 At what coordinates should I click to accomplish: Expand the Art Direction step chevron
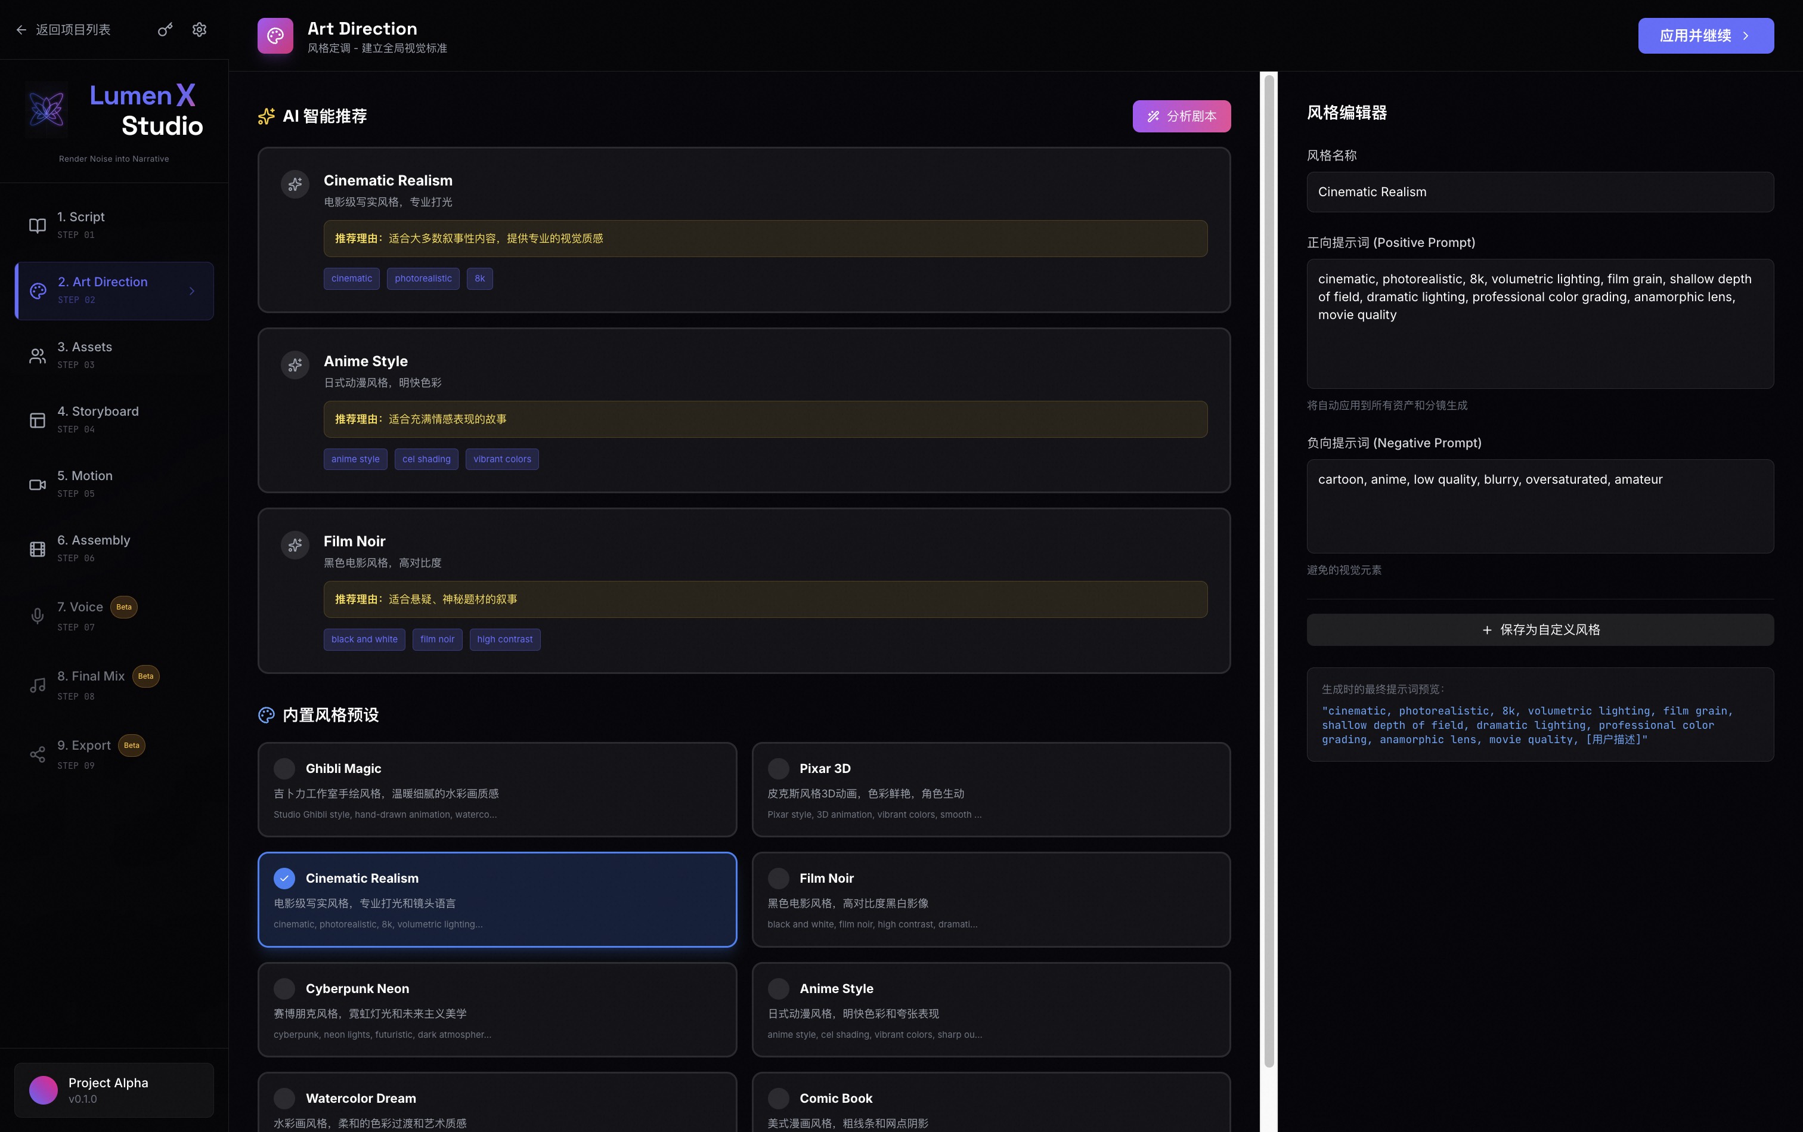pos(193,290)
